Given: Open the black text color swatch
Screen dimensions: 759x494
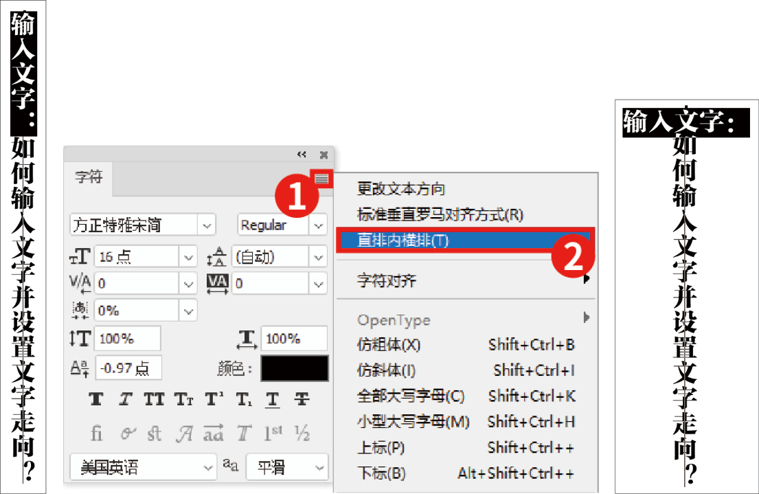Looking at the screenshot, I should [x=294, y=368].
